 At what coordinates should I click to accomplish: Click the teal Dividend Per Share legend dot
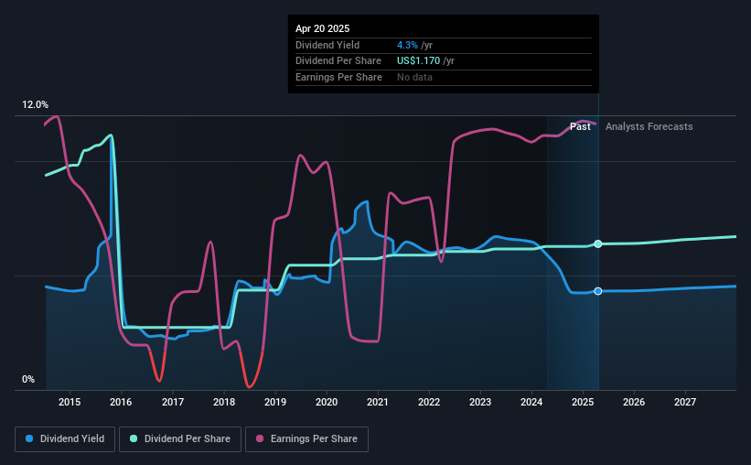[x=134, y=438]
